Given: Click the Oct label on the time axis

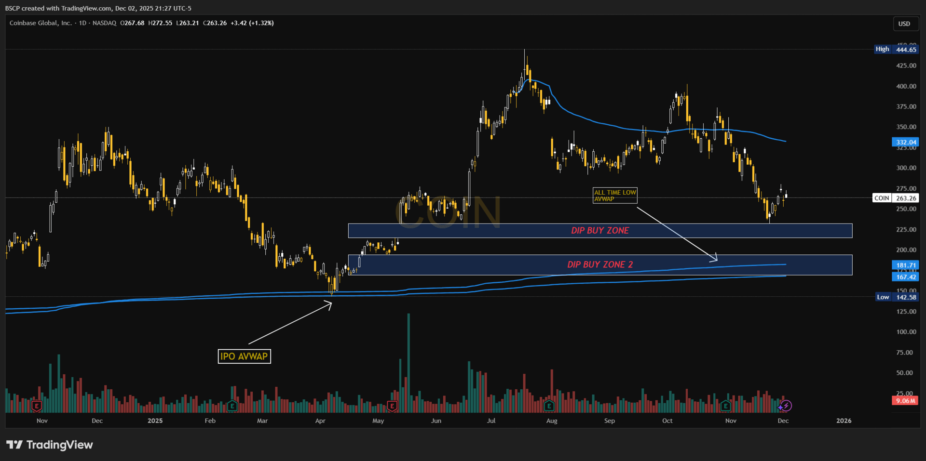Looking at the screenshot, I should click(667, 421).
